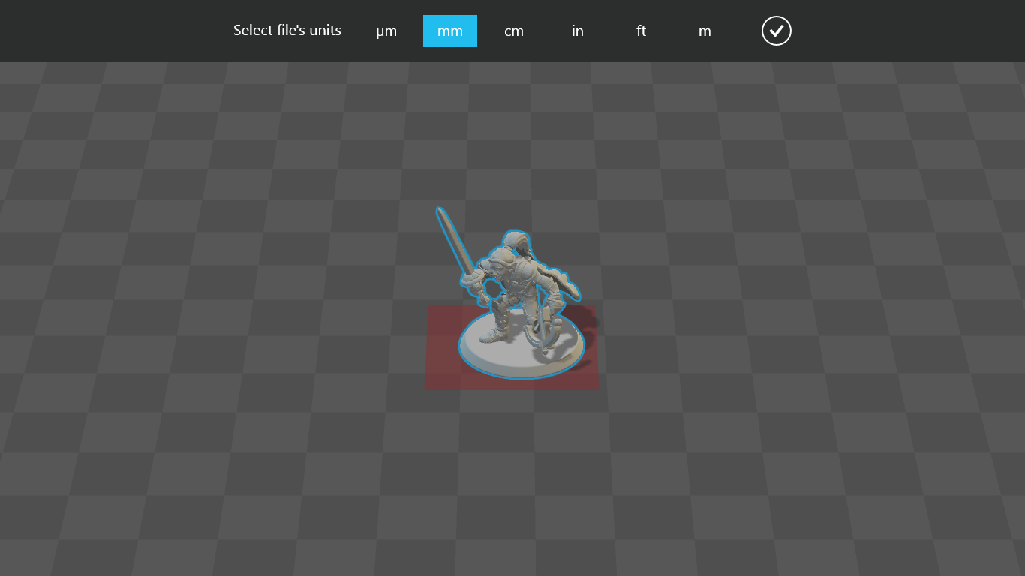Choose the highlighted mm unit option
1025x576 pixels.
[x=450, y=31]
